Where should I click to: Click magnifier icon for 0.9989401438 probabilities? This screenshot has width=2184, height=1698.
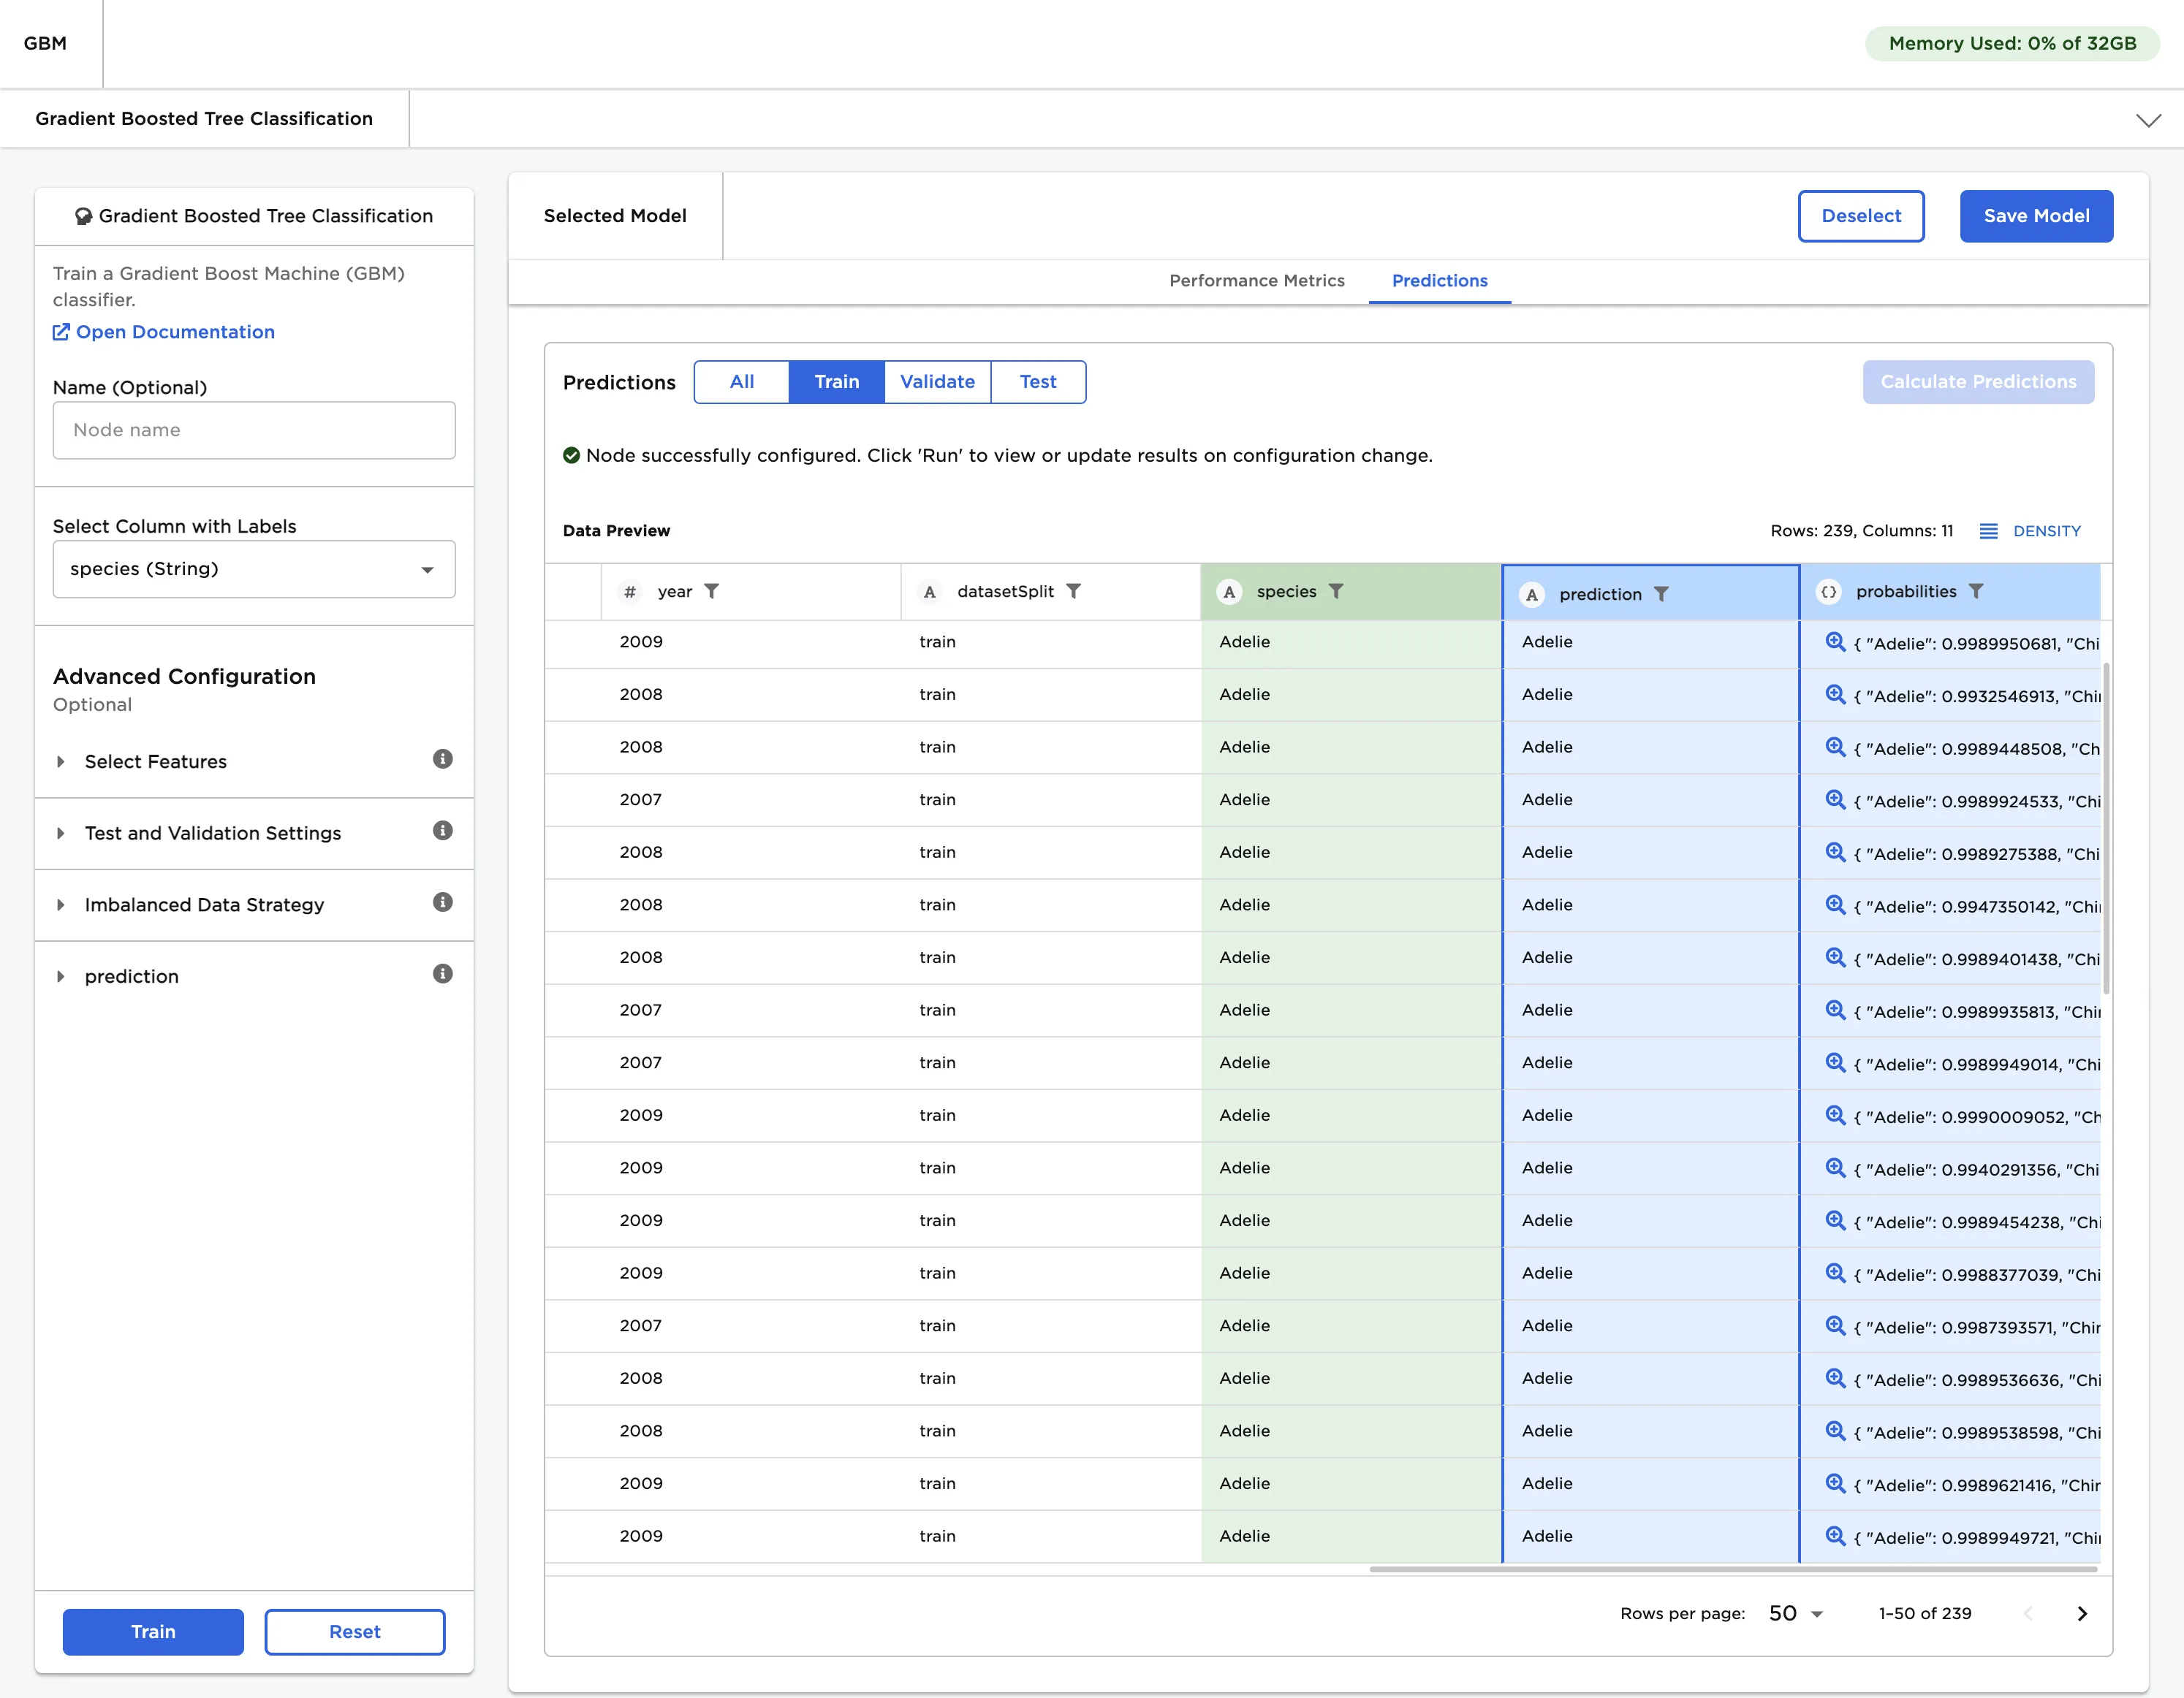1835,957
